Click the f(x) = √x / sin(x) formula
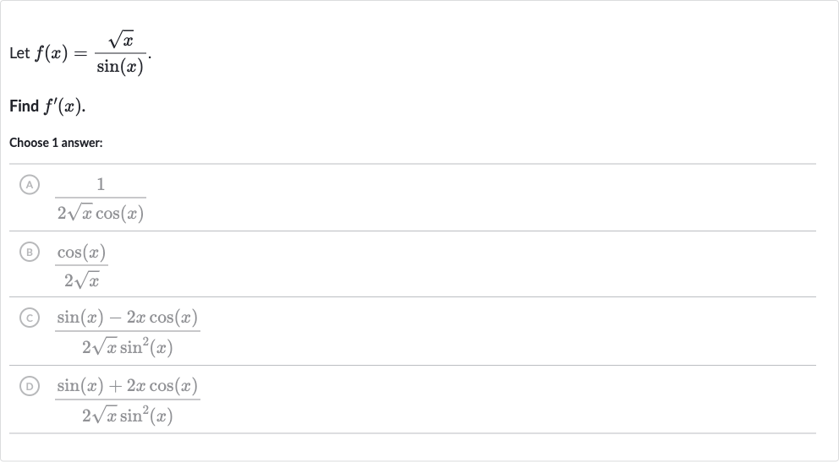The width and height of the screenshot is (839, 462). point(90,53)
